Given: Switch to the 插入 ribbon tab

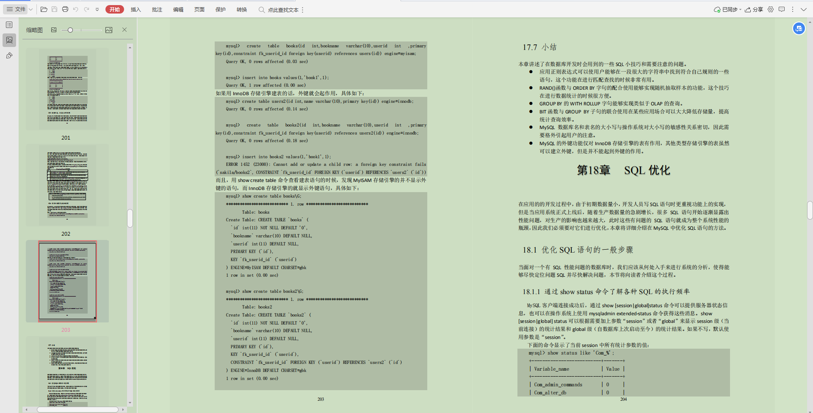Looking at the screenshot, I should tap(136, 9).
